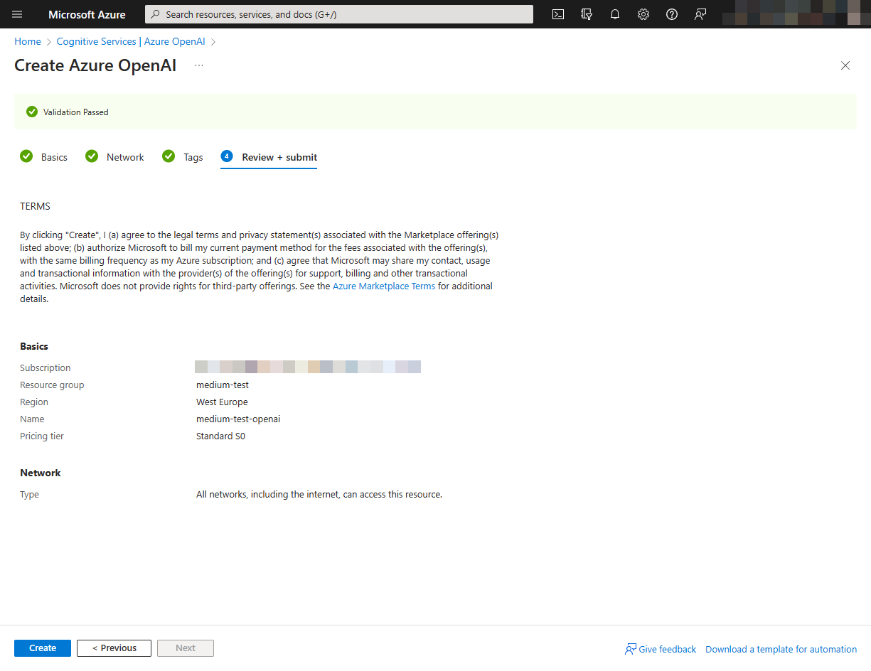Close the Create Azure OpenAI pane
Screen dimensions: 871x671
845,65
